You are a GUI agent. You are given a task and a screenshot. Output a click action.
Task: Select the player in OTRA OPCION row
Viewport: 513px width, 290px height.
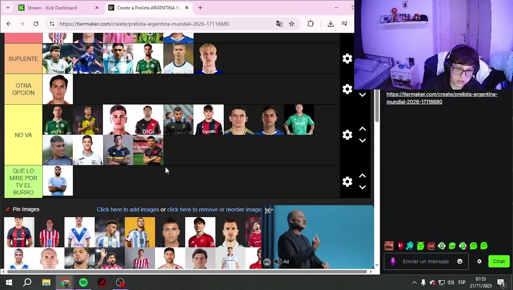(x=58, y=89)
